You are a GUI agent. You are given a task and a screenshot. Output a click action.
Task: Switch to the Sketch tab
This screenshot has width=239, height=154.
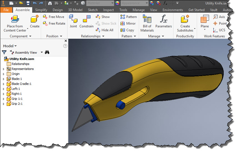[x=93, y=10]
